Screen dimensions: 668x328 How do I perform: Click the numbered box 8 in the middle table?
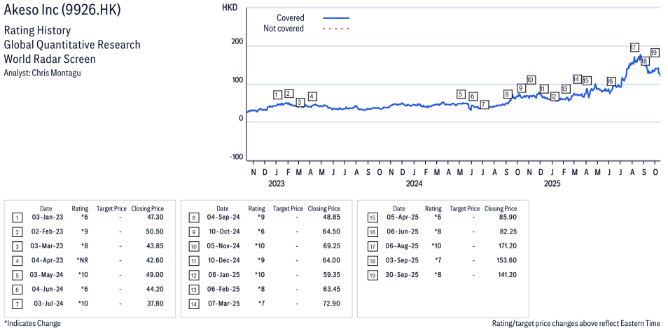point(193,218)
